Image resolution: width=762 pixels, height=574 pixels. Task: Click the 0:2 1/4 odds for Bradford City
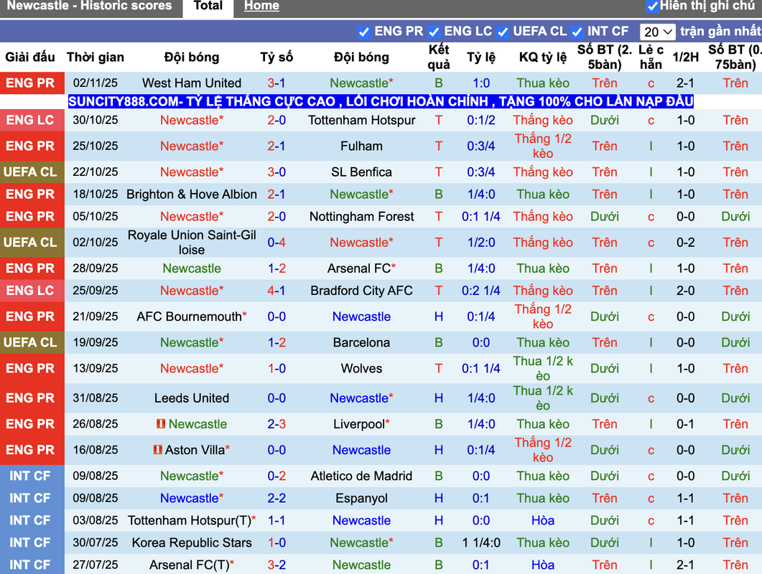click(481, 291)
